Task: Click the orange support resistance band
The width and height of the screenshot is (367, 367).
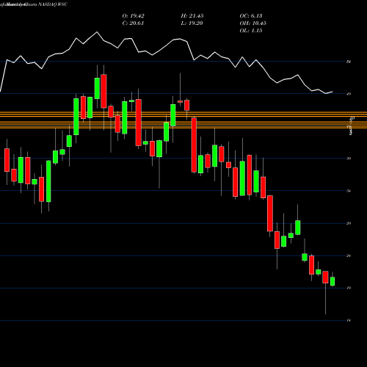Action: (183, 120)
